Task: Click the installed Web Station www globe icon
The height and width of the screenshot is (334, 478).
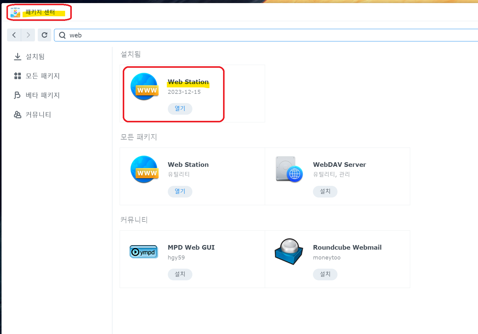Action: click(x=145, y=86)
